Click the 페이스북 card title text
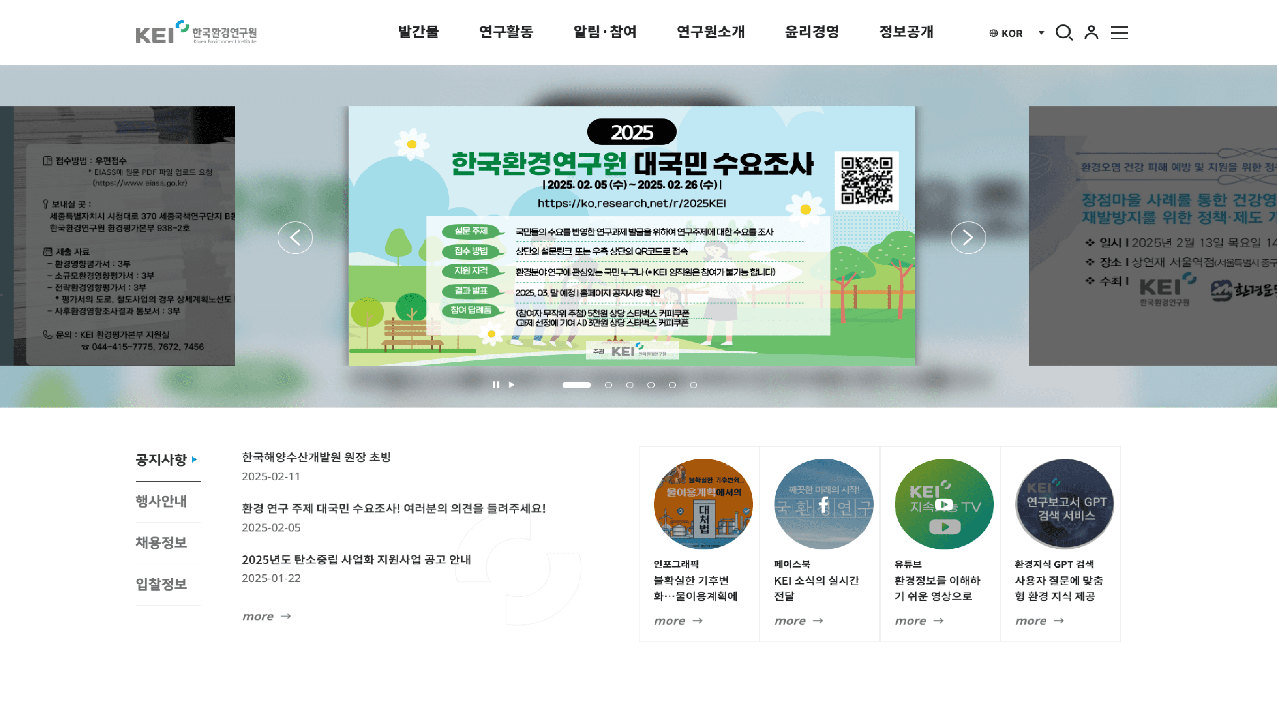This screenshot has height=720, width=1279. 792,564
